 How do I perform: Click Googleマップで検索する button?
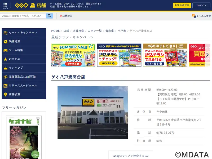pos(131,155)
